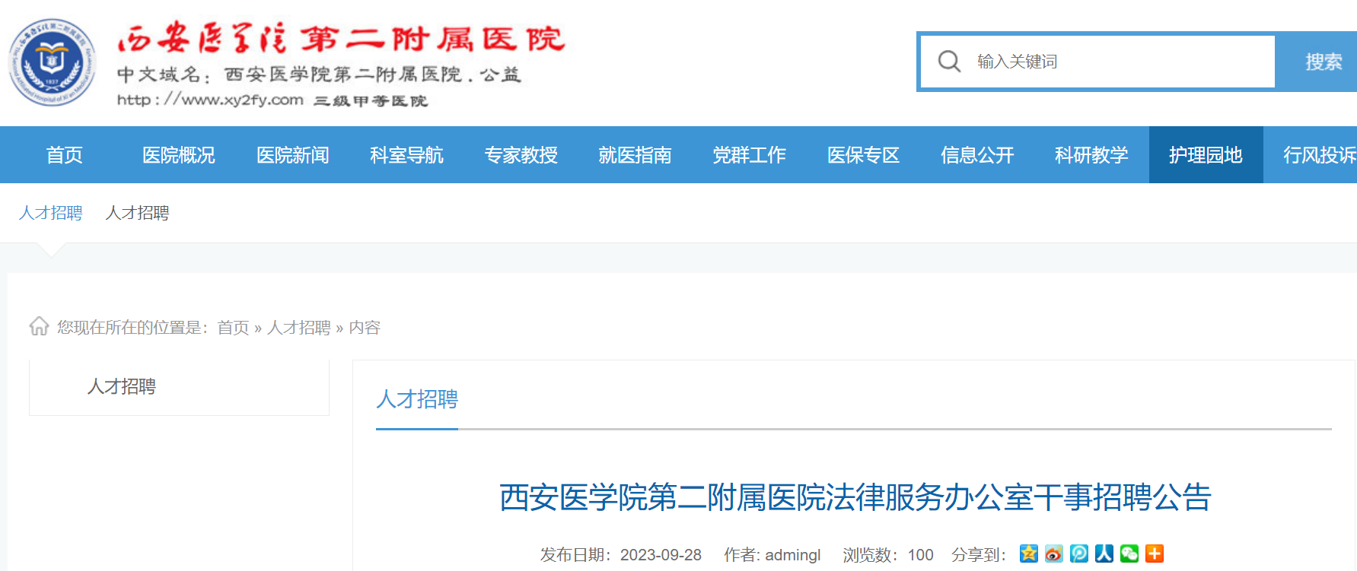Select 人才招聘 in the left sidebar
Image resolution: width=1357 pixels, height=571 pixels.
(x=122, y=387)
